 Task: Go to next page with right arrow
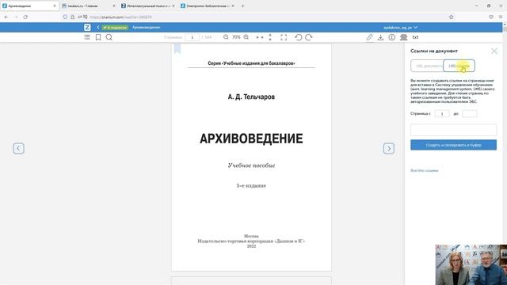pos(389,148)
